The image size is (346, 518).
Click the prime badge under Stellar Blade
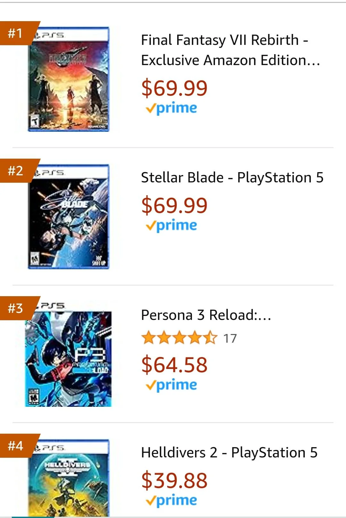point(171,226)
